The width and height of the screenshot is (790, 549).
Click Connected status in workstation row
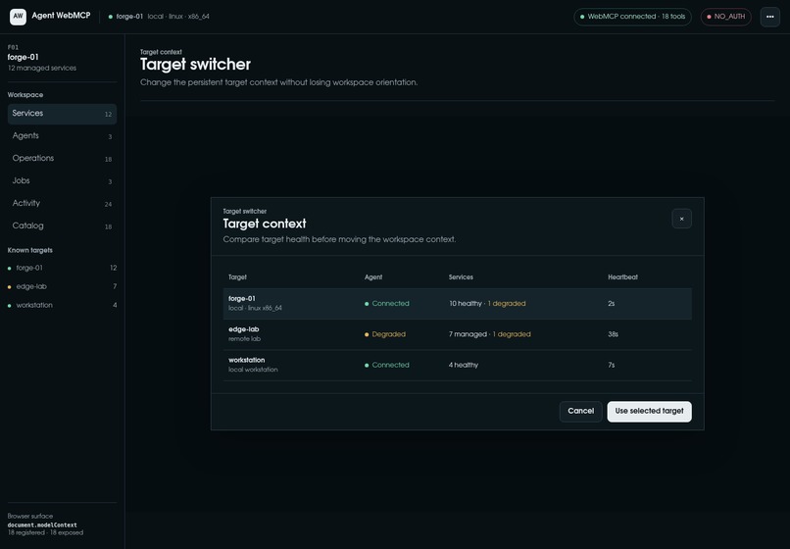coord(387,365)
